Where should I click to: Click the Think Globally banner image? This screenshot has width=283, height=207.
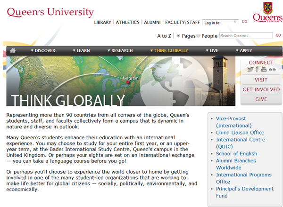point(121,81)
